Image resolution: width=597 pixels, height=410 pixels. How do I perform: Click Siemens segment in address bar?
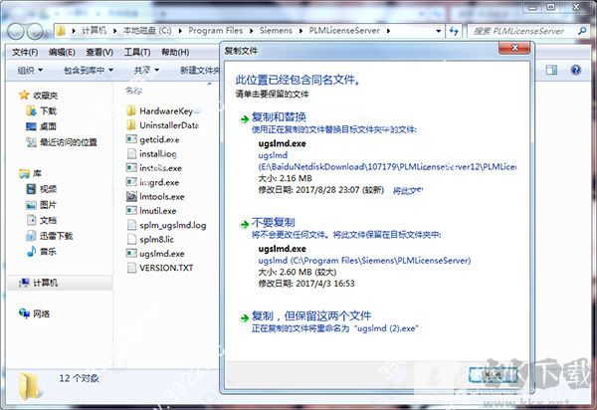coord(276,31)
